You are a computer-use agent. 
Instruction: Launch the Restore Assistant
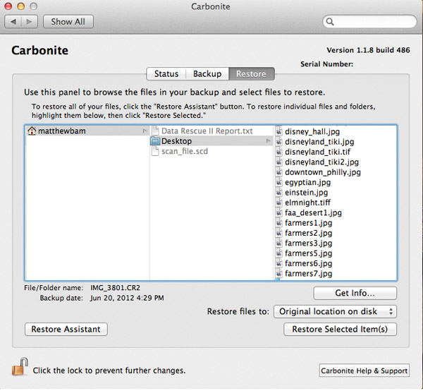[66, 329]
